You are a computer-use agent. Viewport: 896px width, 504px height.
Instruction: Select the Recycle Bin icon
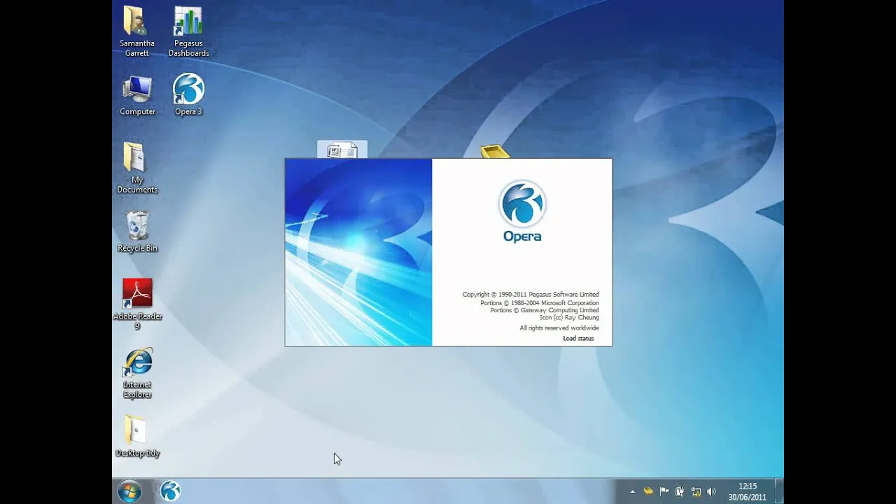pos(137,232)
